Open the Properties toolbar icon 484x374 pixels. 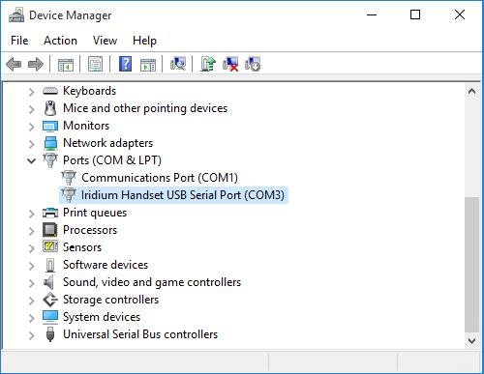pyautogui.click(x=96, y=64)
